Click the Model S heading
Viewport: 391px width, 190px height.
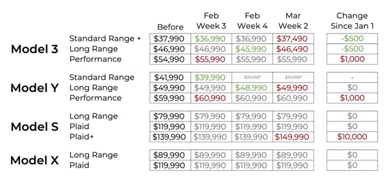(35, 127)
